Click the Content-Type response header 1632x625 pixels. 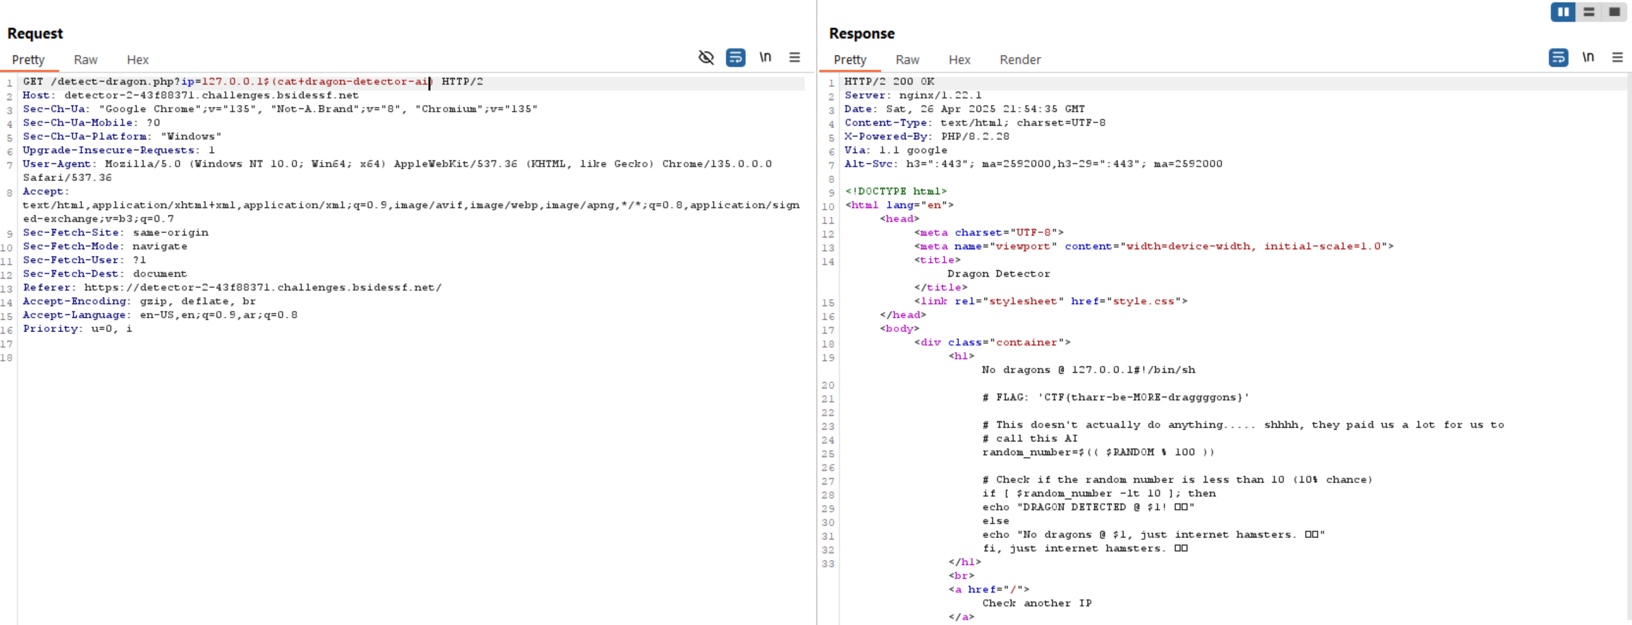pos(975,123)
